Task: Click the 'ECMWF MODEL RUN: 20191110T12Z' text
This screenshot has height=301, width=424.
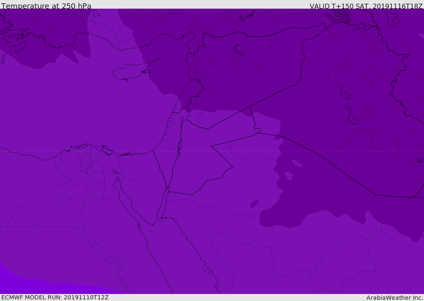Action: click(x=55, y=297)
